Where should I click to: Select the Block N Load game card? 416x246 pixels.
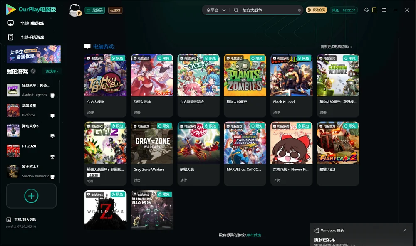coord(291,85)
